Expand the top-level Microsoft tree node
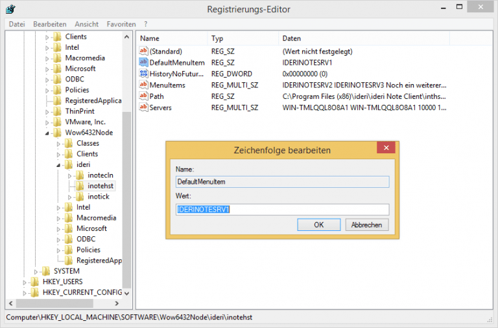Viewport: 498px width, 328px height. click(x=47, y=69)
